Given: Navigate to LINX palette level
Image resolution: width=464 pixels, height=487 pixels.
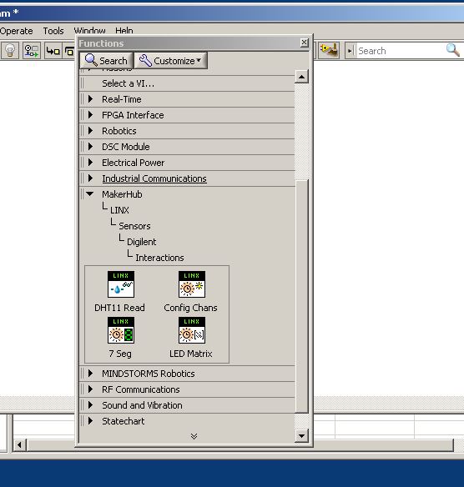Looking at the screenshot, I should [x=119, y=210].
